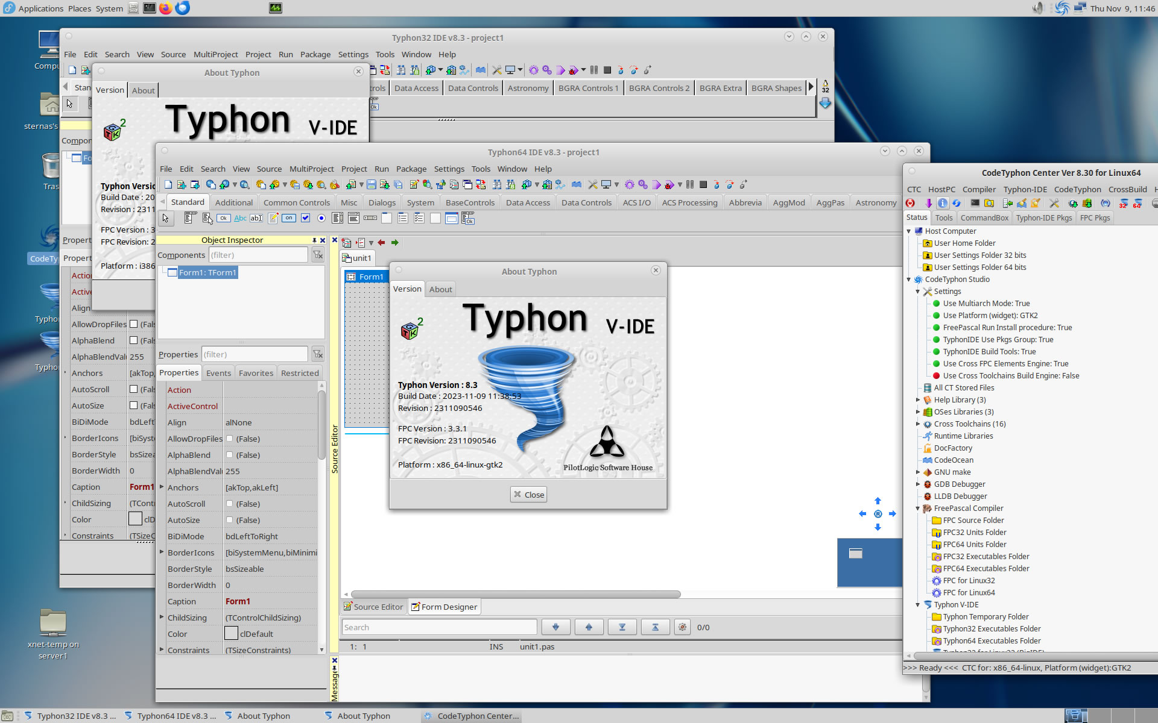Toggle AlphaBlend checkbox in Typhon64 inspector
Viewport: 1158px width, 723px height.
pos(230,455)
